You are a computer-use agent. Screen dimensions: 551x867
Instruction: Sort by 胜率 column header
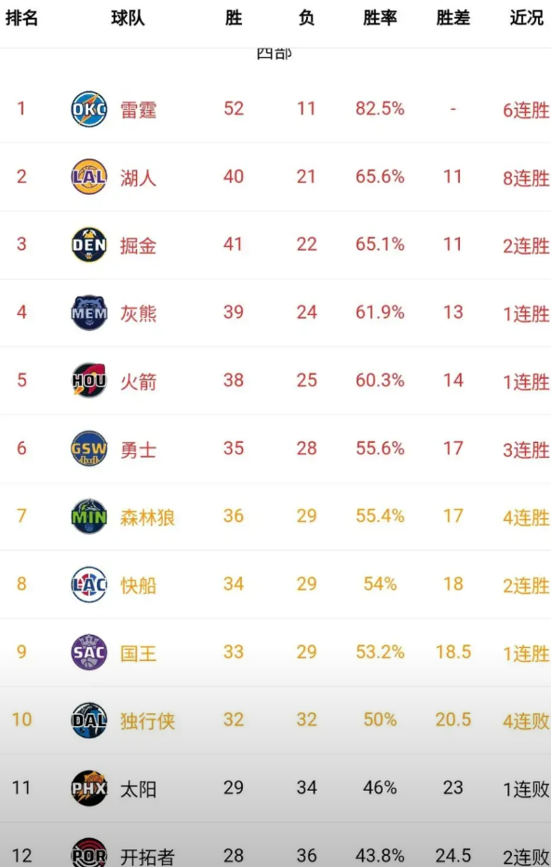pyautogui.click(x=380, y=18)
